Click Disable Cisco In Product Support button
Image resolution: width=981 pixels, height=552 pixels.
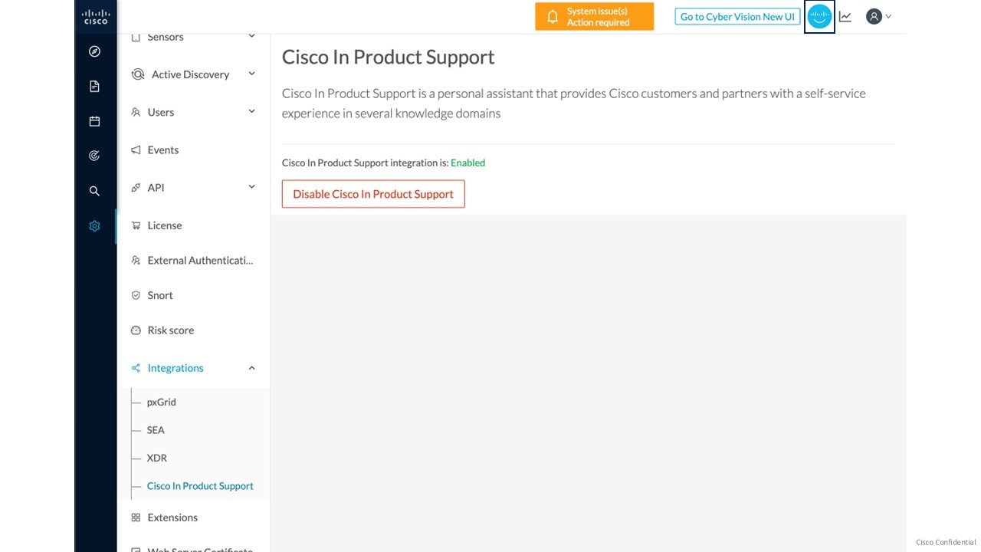(373, 194)
